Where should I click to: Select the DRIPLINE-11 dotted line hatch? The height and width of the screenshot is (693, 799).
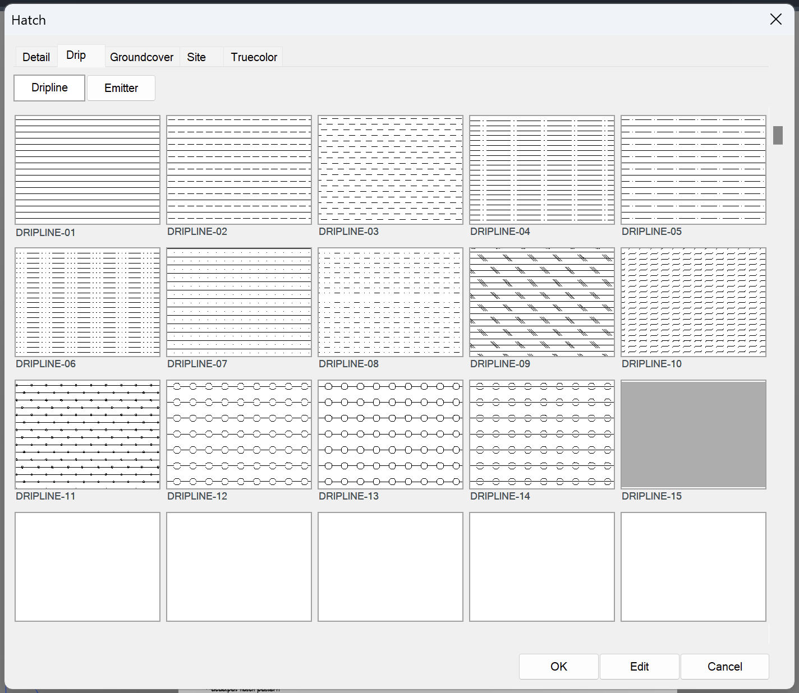[x=88, y=435]
